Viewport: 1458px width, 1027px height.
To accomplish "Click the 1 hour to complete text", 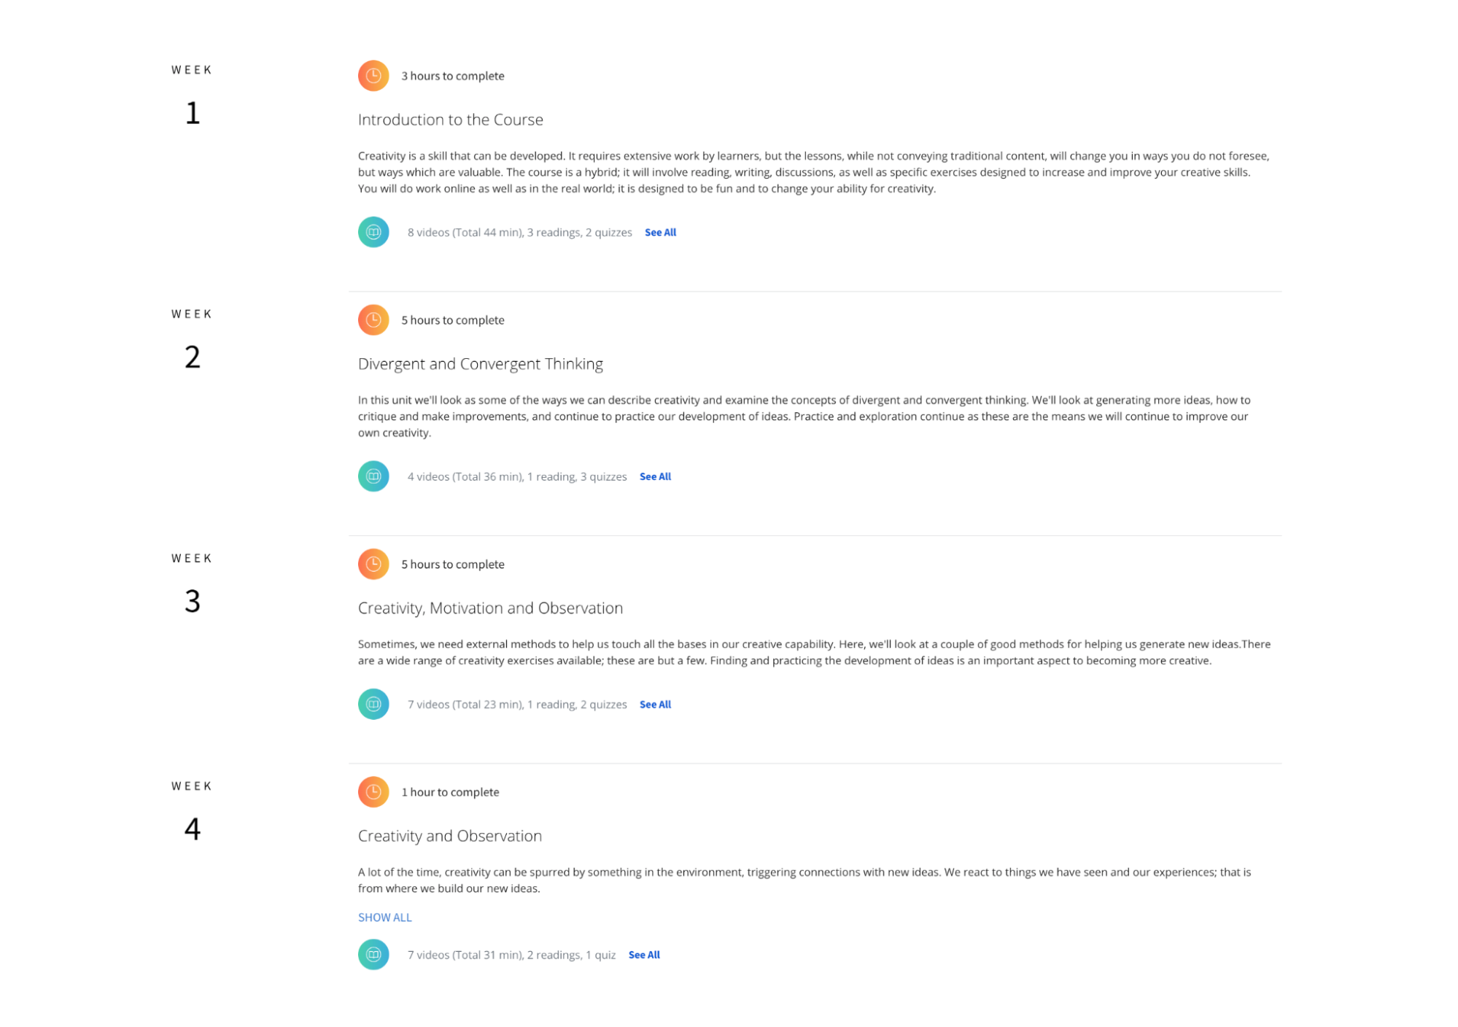I will click(450, 792).
